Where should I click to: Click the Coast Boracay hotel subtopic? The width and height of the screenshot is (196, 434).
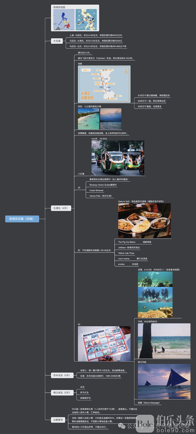click(x=96, y=190)
